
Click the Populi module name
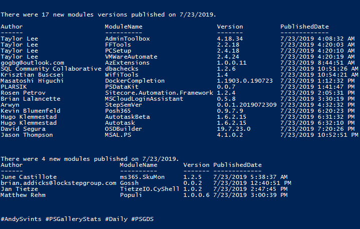pos(131,195)
